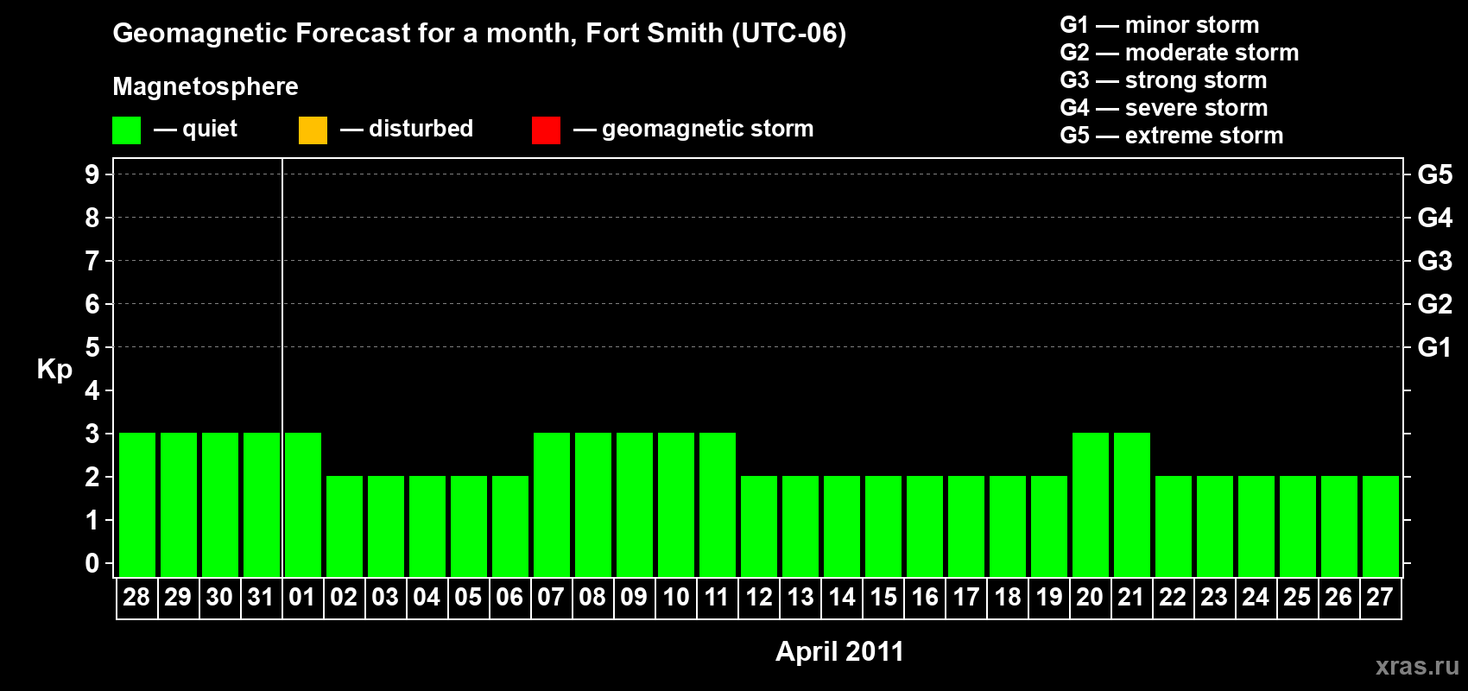Click the G4 marker on right axis

tap(1434, 218)
